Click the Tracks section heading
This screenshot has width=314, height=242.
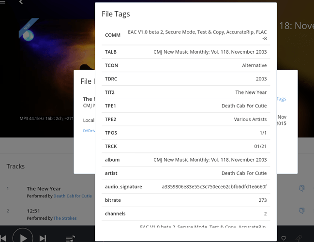(15, 166)
